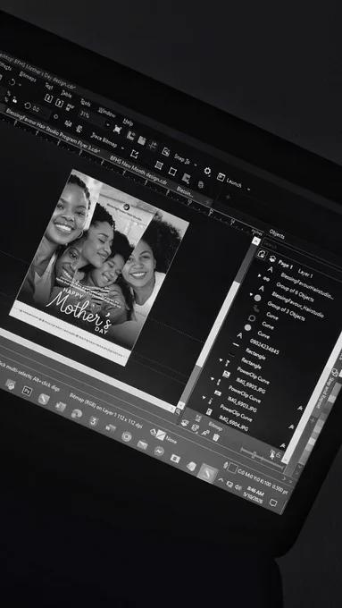Screen dimensions: 342x608
Task: Open the notification center icon
Action: [273, 502]
